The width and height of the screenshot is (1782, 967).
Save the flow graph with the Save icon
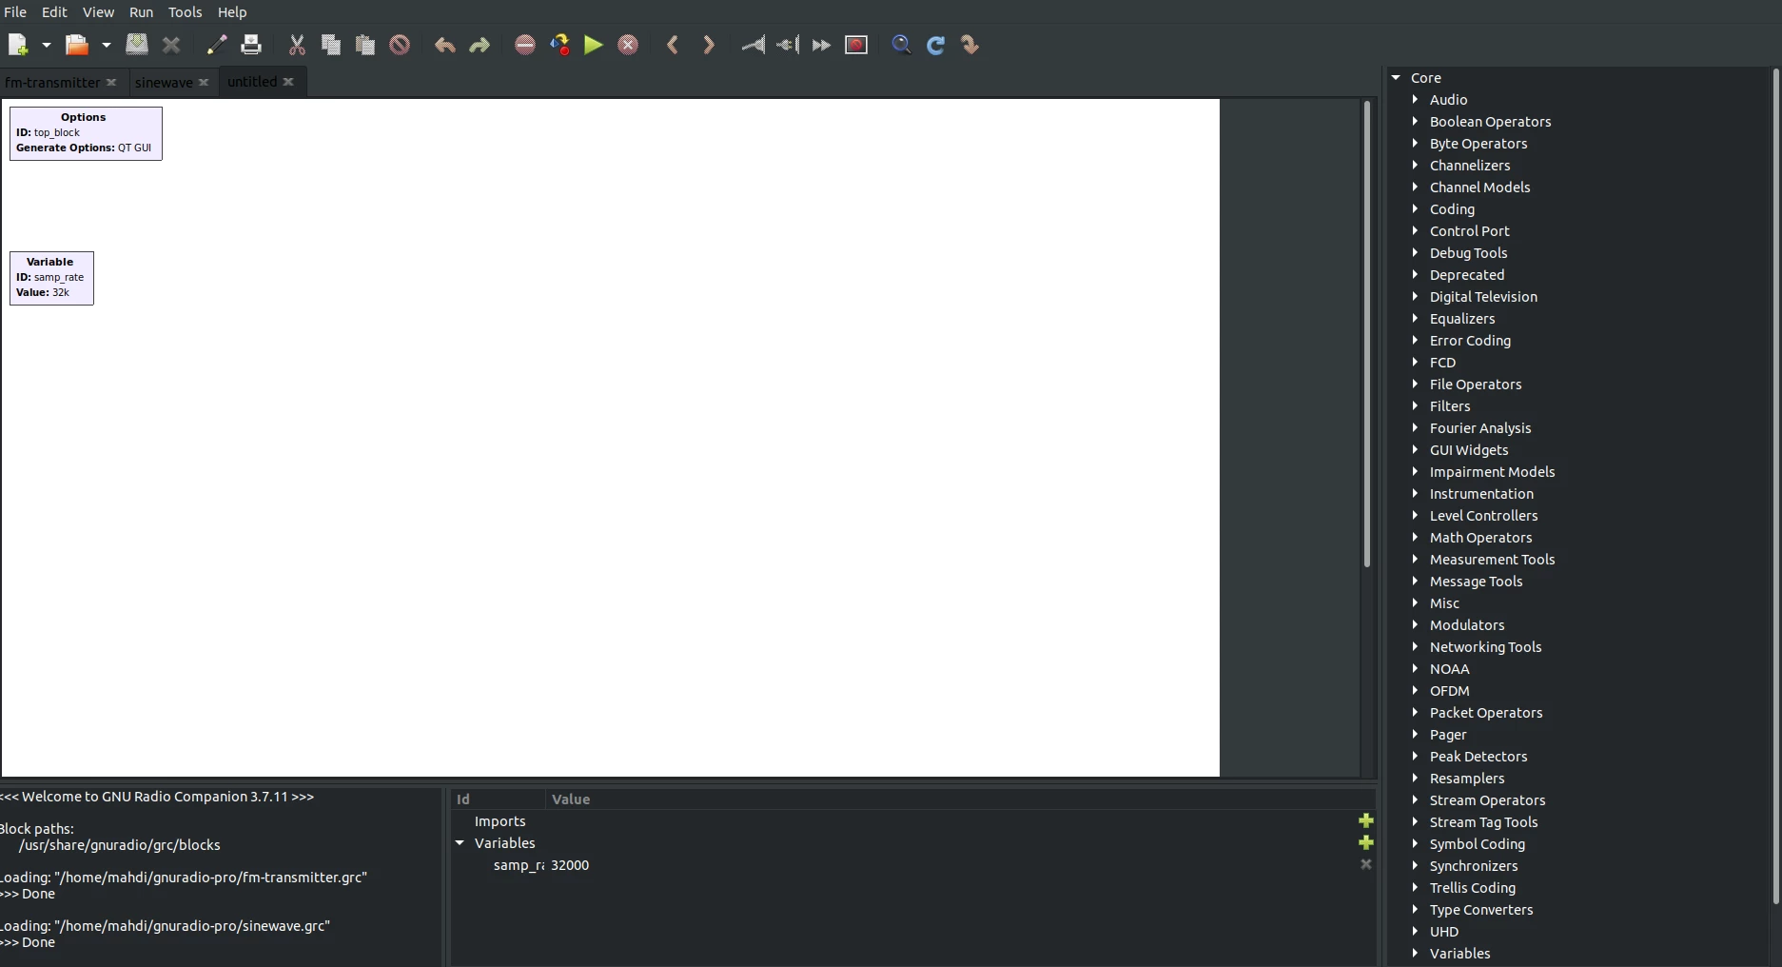click(x=137, y=45)
